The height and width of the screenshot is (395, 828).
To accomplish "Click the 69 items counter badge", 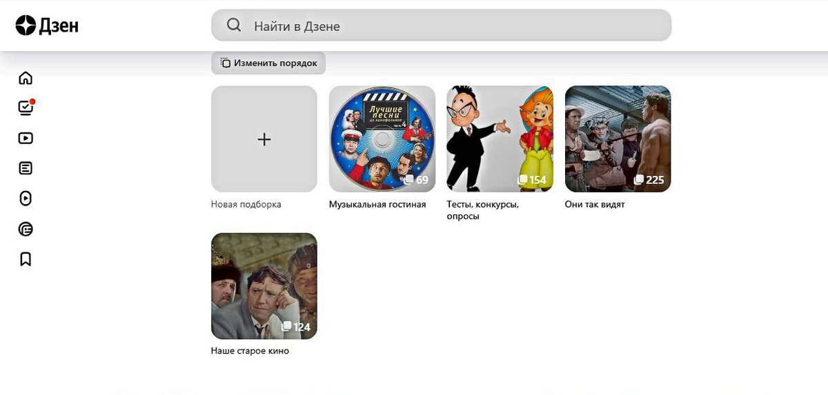I will tap(416, 180).
